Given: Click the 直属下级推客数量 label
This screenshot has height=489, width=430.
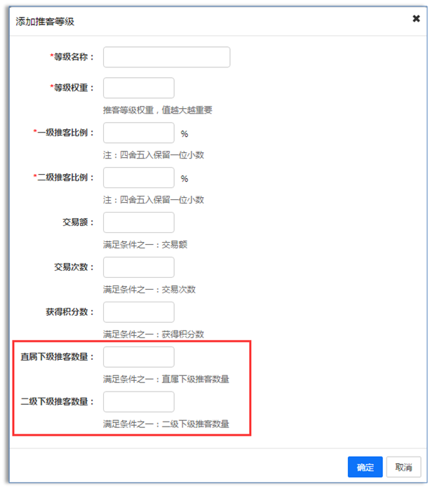Looking at the screenshot, I should pyautogui.click(x=57, y=357).
